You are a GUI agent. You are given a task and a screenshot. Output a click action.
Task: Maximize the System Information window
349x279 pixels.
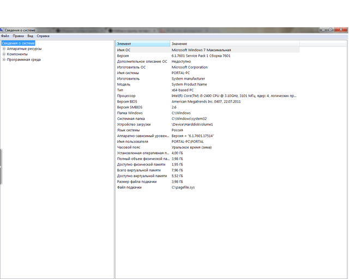tap(331, 29)
